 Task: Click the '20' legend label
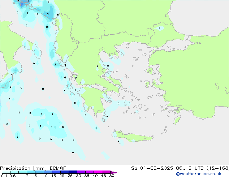tap(62, 176)
